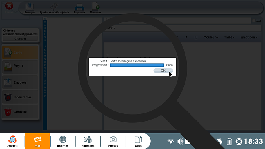The image size is (265, 149).
Task: Send the email with Envoyer icon
Action: (x=30, y=8)
